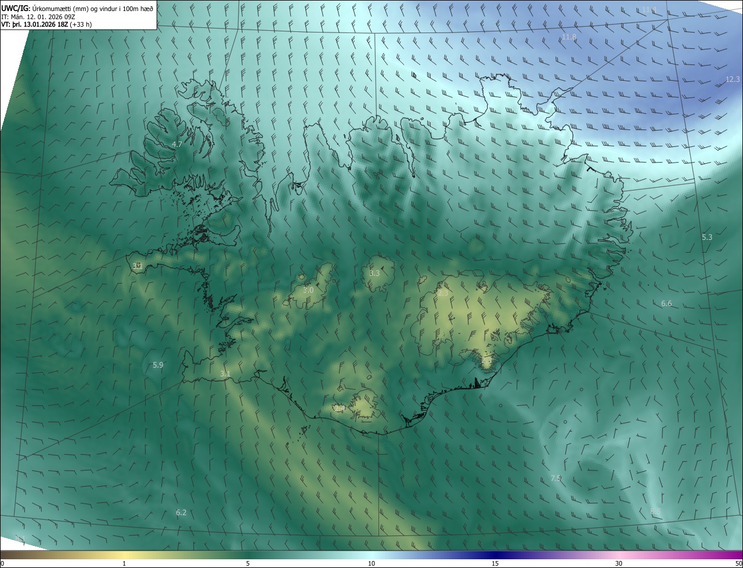The image size is (743, 568).
Task: Click the 11.8 value label on the map
Action: (569, 37)
